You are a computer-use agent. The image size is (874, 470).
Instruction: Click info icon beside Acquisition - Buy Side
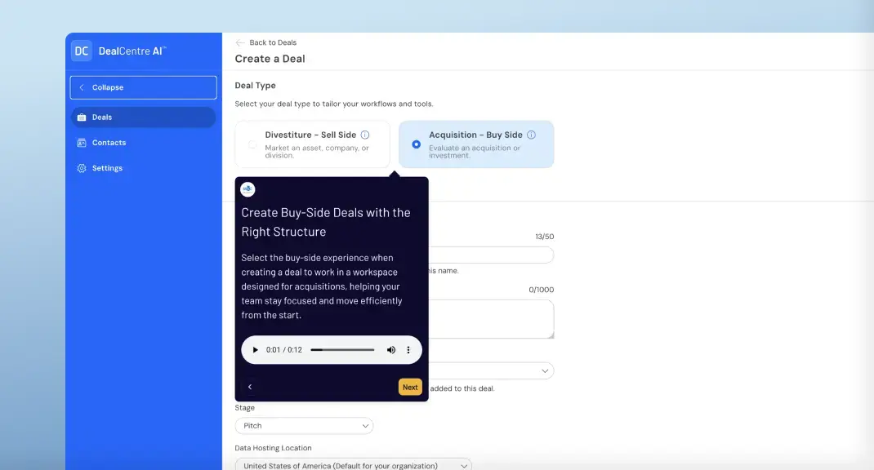pos(531,135)
